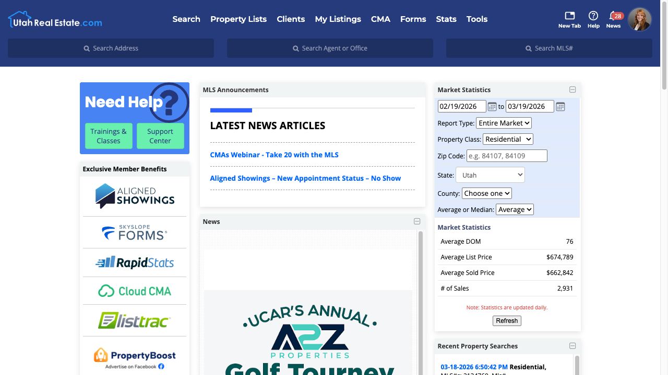Open the Aligned Showings benefit logo
Screen dimensions: 668x375
pyautogui.click(x=135, y=196)
